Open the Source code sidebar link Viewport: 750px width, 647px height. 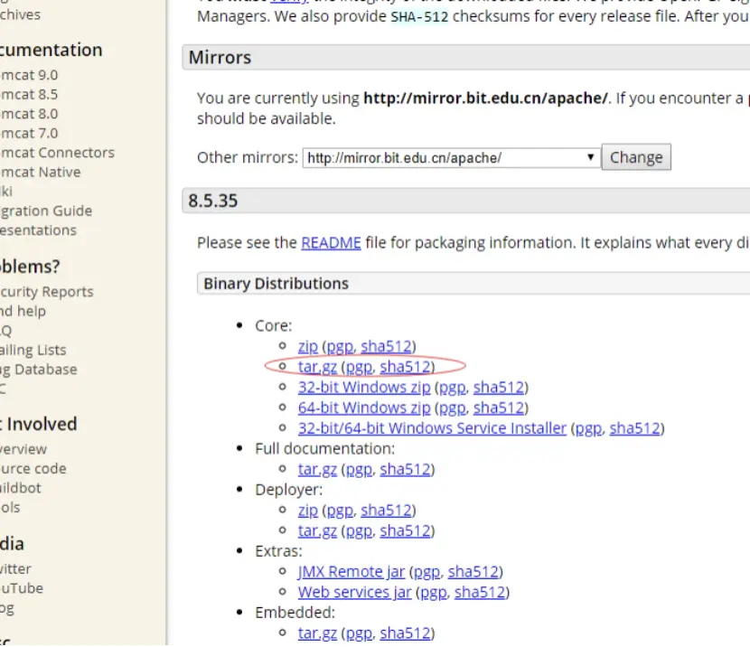33,469
